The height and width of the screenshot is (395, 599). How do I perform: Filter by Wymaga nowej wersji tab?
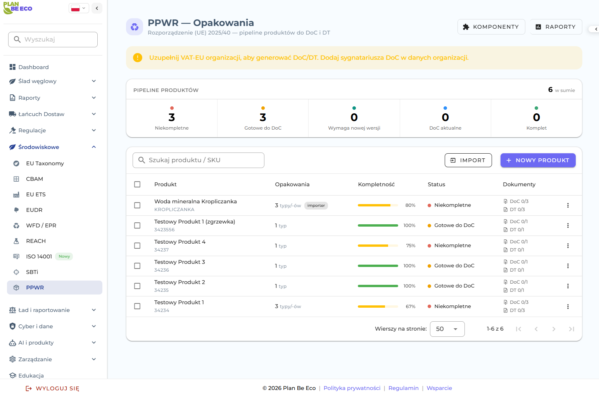(x=354, y=118)
